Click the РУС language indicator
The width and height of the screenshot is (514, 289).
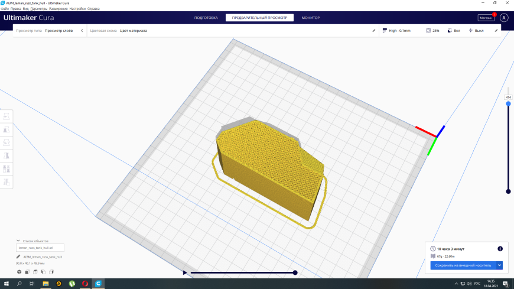(477, 284)
